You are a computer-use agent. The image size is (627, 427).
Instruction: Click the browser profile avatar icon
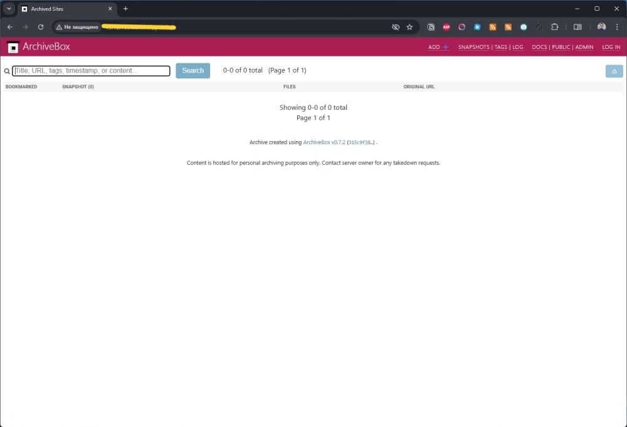click(x=601, y=27)
